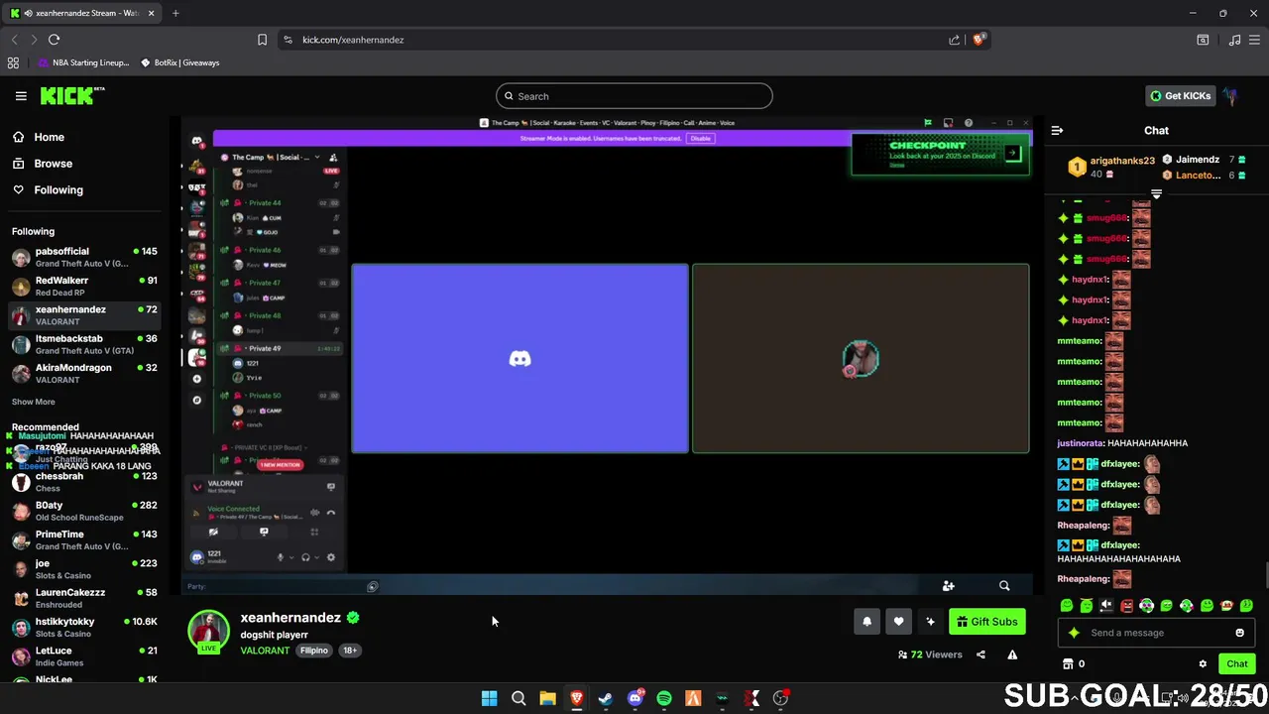Click the browser share icon in the address bar
Image resolution: width=1269 pixels, height=714 pixels.
click(954, 40)
